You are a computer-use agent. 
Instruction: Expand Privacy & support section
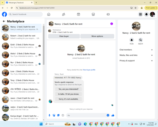pos(136,61)
